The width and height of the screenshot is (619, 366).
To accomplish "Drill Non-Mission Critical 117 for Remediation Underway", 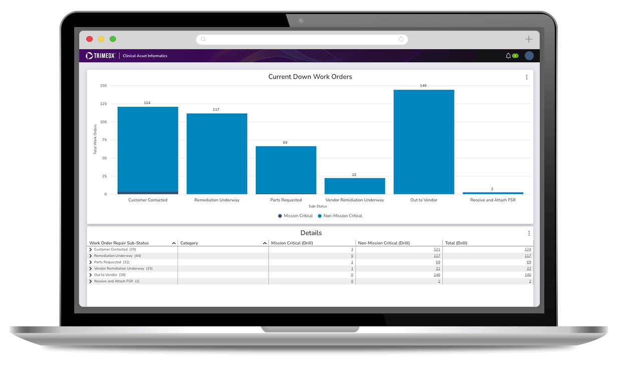I will coord(437,256).
